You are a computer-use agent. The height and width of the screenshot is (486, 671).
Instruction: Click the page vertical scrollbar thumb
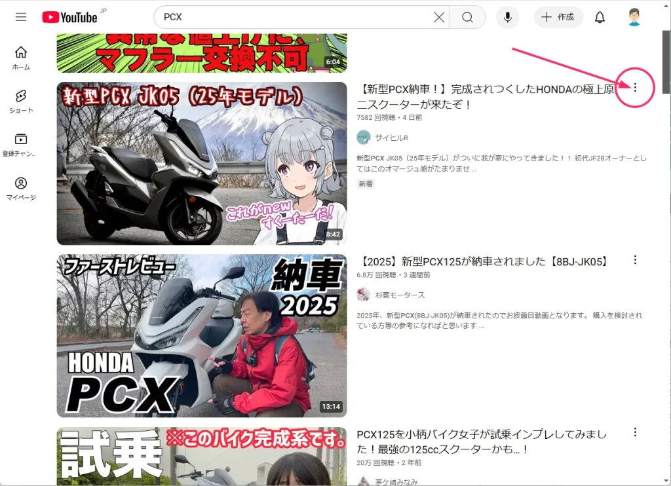point(666,62)
